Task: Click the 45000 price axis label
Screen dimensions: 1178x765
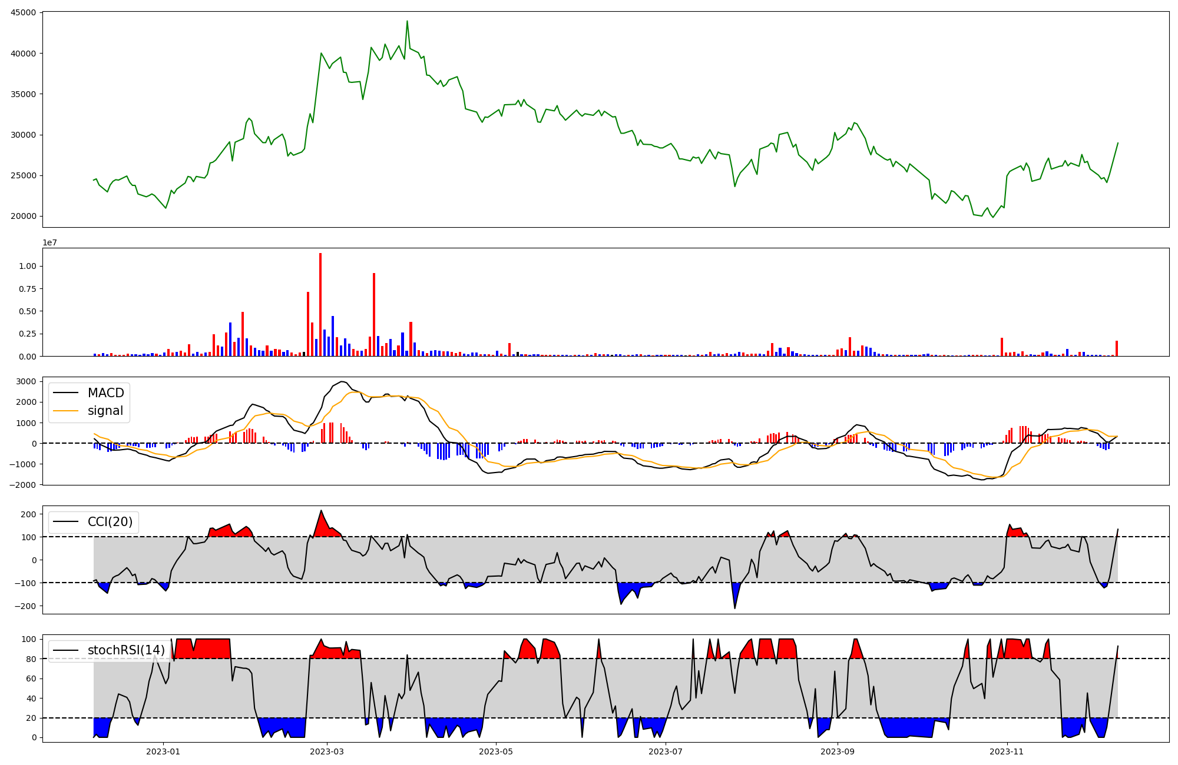Action: pos(24,12)
